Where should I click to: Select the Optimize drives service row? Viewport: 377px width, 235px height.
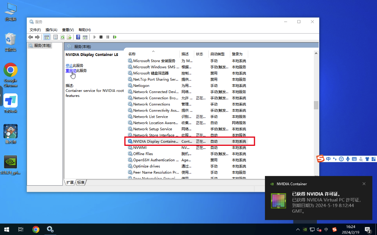[188, 166]
